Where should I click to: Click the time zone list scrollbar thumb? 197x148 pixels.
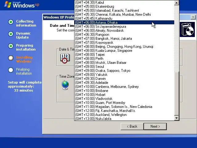tap(176, 93)
